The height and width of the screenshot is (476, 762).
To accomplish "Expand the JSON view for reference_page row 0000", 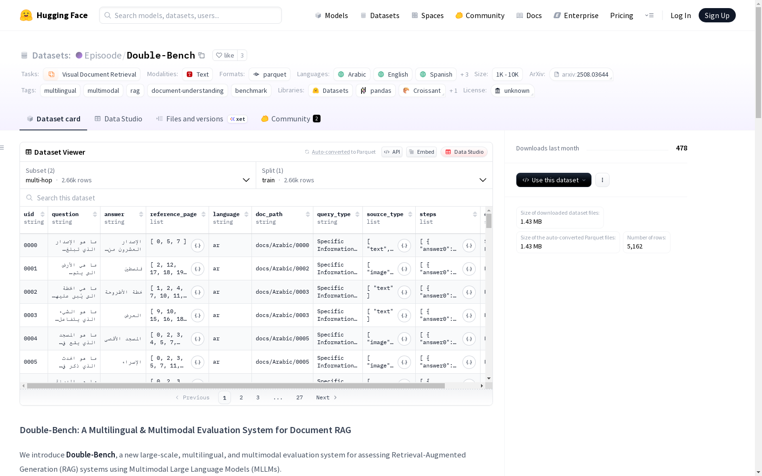I will point(198,246).
